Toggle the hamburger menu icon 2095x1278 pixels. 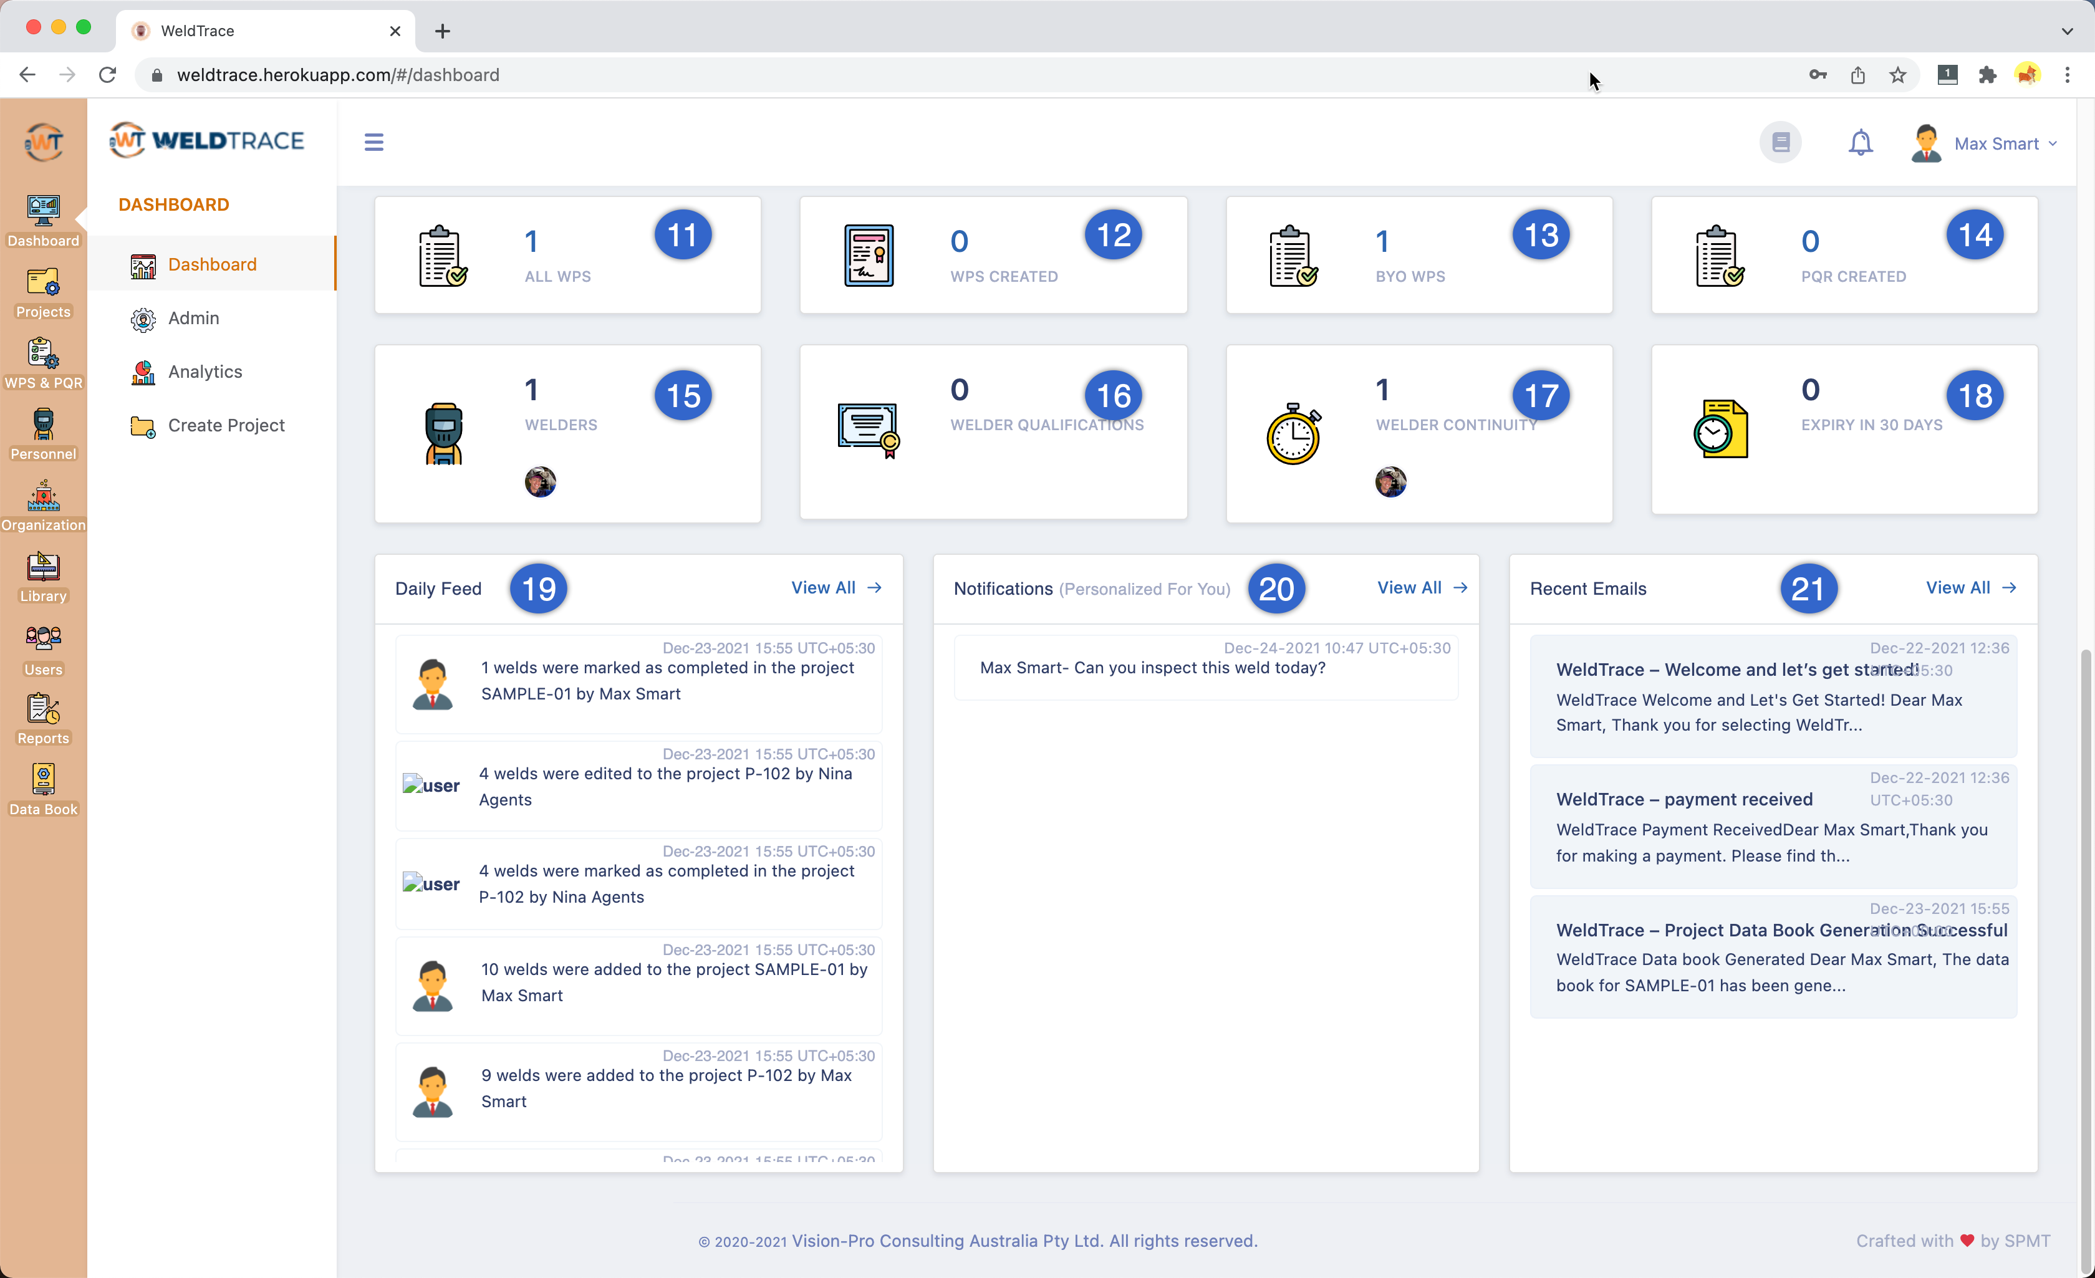click(x=374, y=142)
